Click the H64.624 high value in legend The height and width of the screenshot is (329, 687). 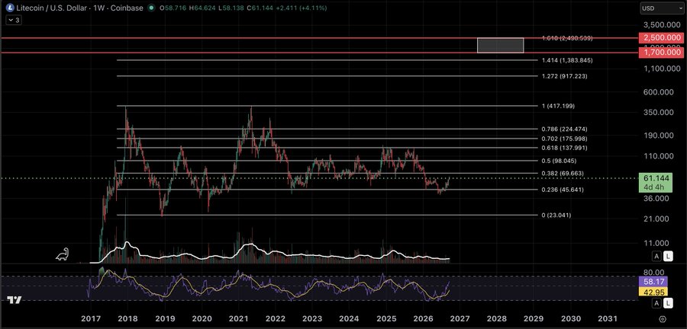tap(202, 8)
